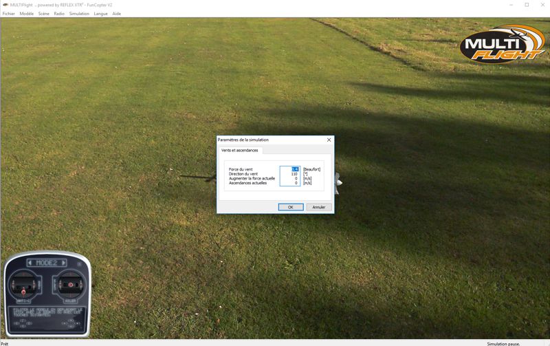
Task: Click the Direction du vent value 110
Action: coord(290,174)
